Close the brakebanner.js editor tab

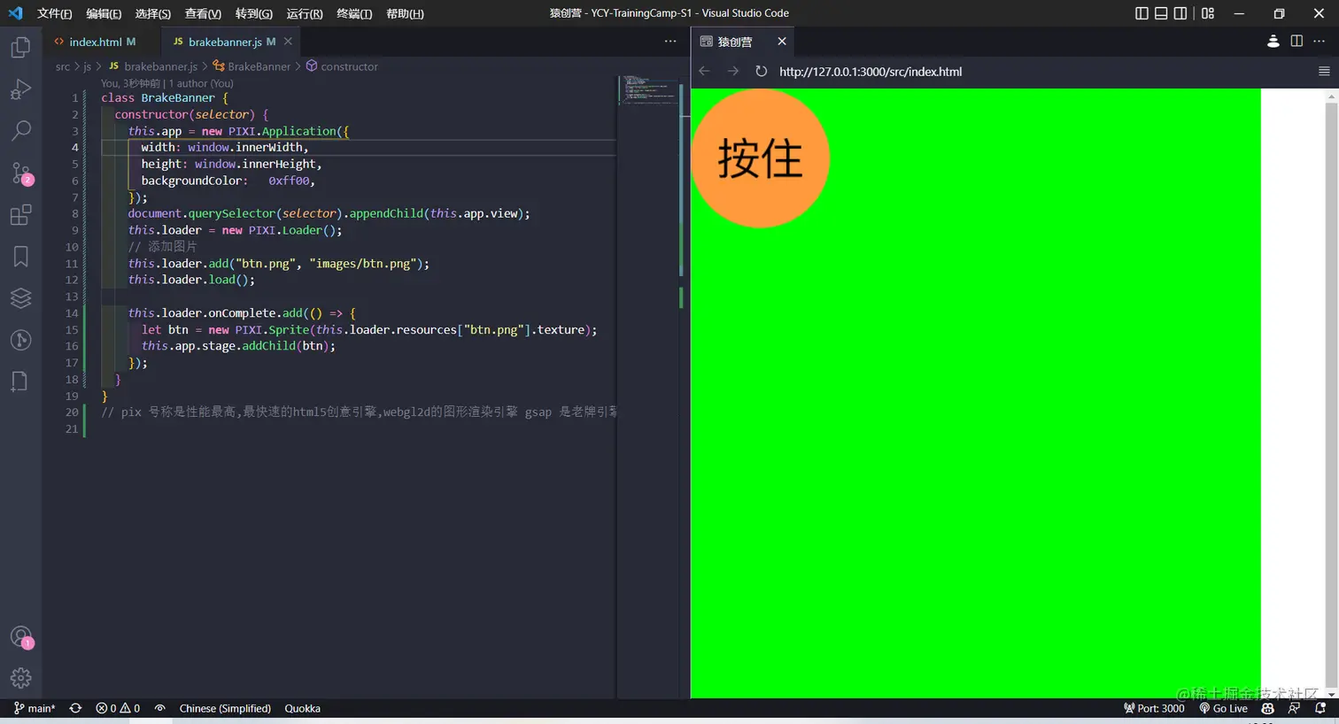click(288, 42)
